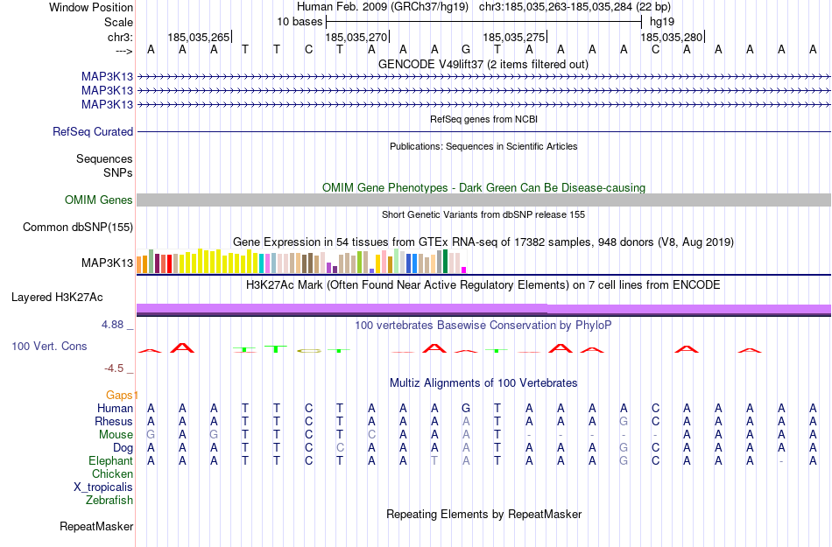Click the G base in Elephant alignment row

[x=624, y=460]
